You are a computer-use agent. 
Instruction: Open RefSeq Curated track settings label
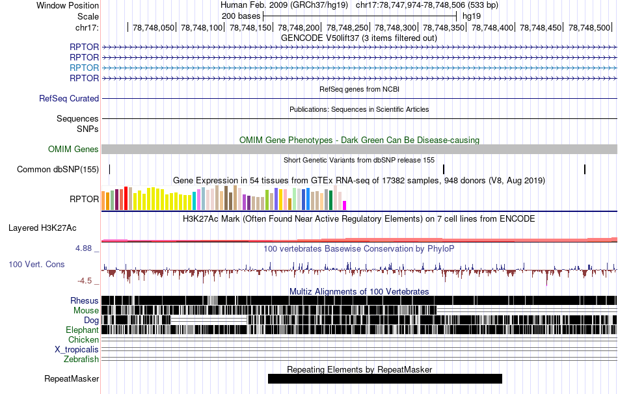(68, 99)
